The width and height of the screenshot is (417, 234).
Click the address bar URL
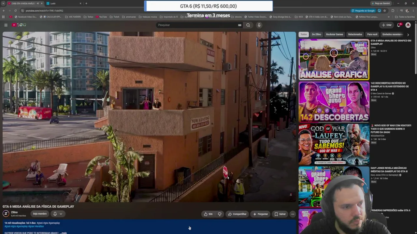[x=44, y=11]
